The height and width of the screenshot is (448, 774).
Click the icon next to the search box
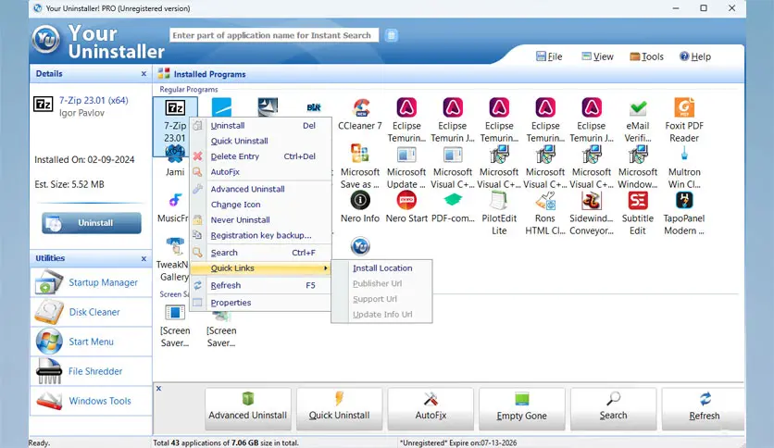(x=391, y=35)
